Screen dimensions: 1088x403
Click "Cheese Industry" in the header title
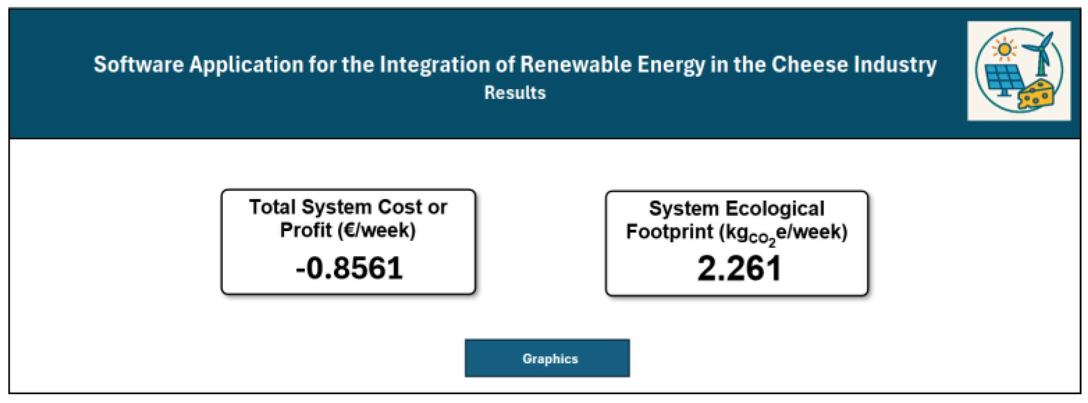pos(854,64)
